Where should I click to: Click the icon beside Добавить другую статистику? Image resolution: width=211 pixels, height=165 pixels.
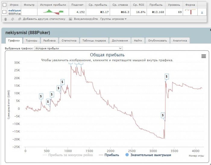coord(20,19)
